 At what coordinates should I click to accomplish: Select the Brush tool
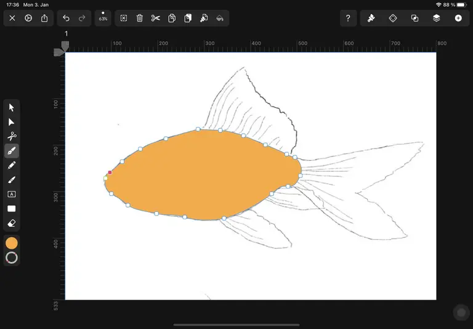point(12,180)
